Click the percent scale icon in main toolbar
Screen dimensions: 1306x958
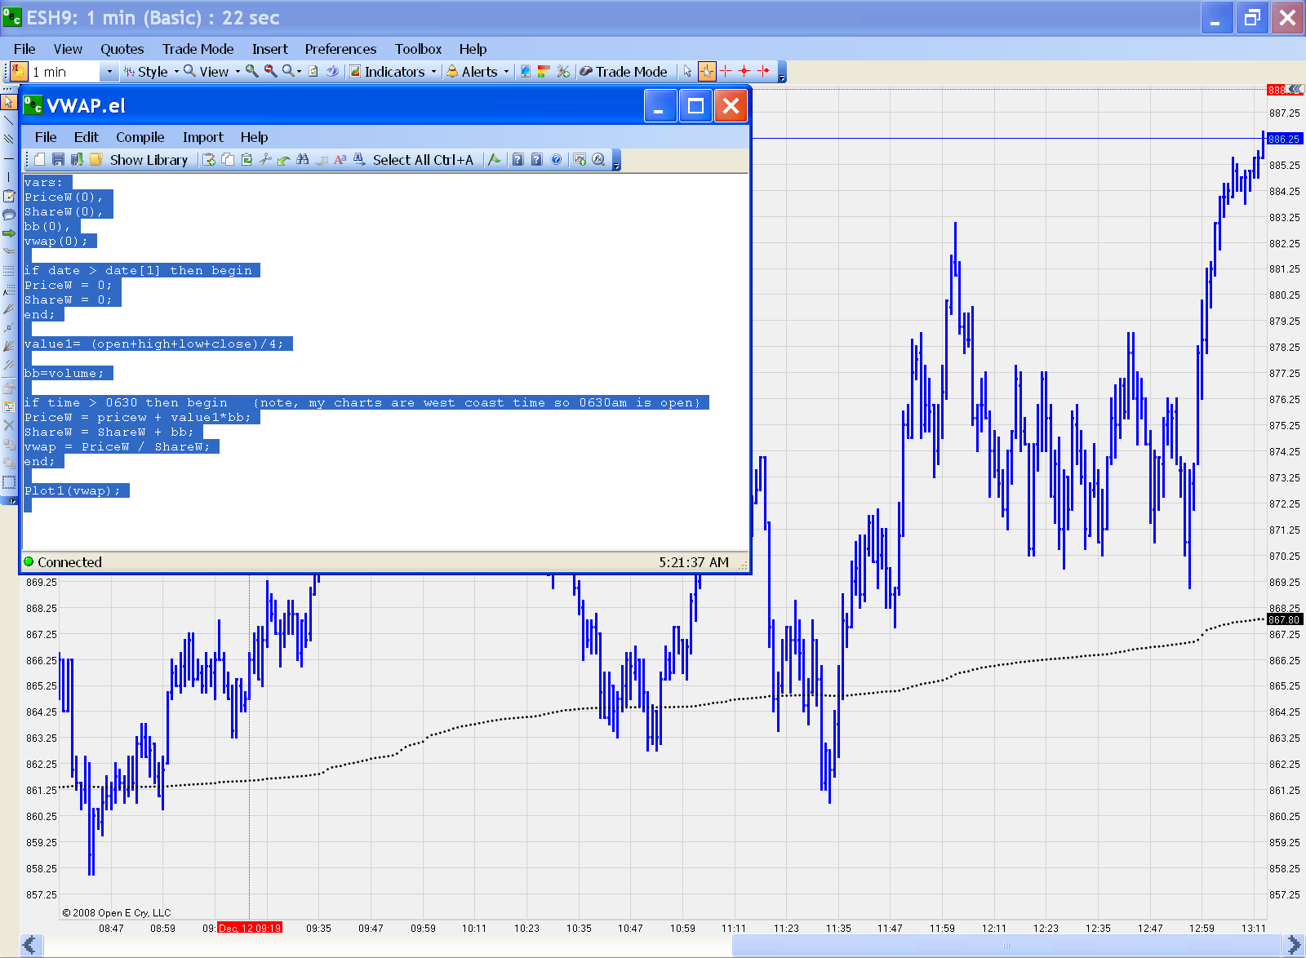tap(563, 72)
